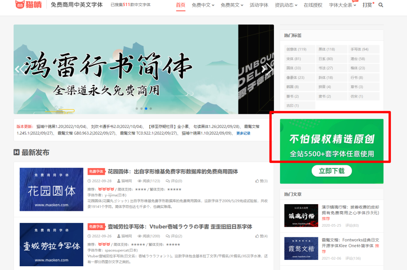Image resolution: width=407 pixels, height=270 pixels.
Task: Expand the 免费英文 dropdown menu
Action: coord(231,5)
